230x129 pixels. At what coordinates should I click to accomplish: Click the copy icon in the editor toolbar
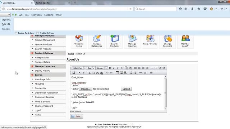93,73
